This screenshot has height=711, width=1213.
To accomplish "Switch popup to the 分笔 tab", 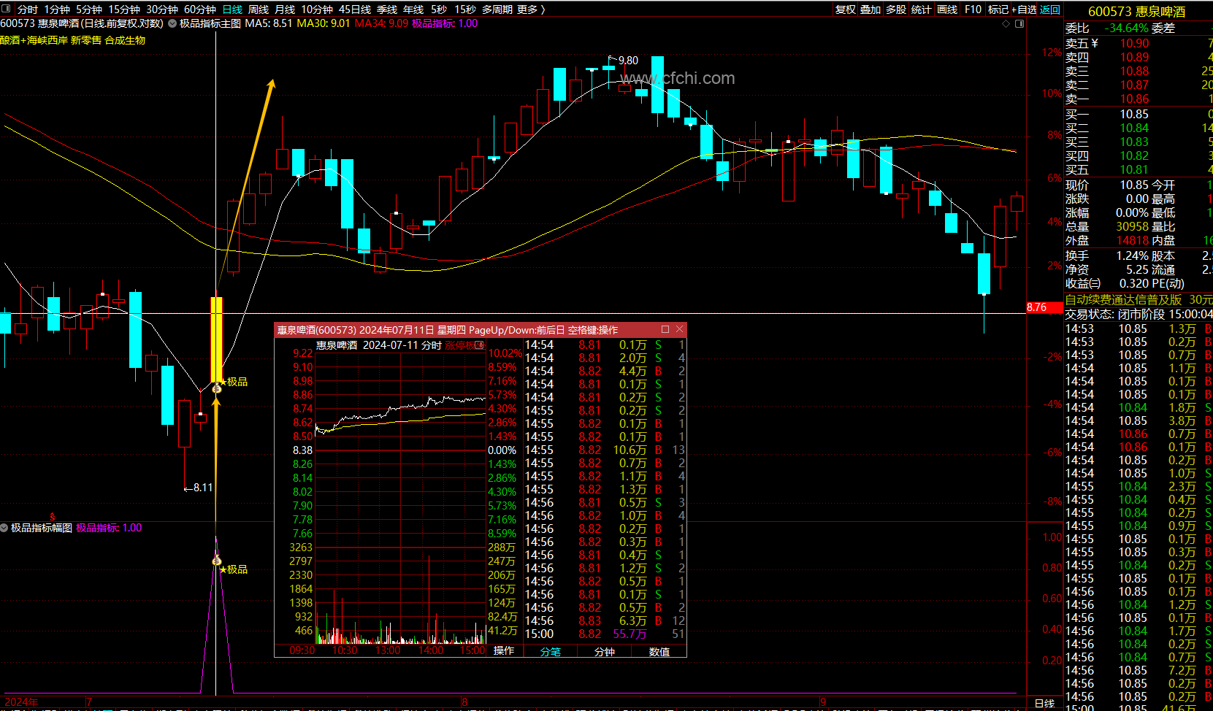I will (551, 652).
